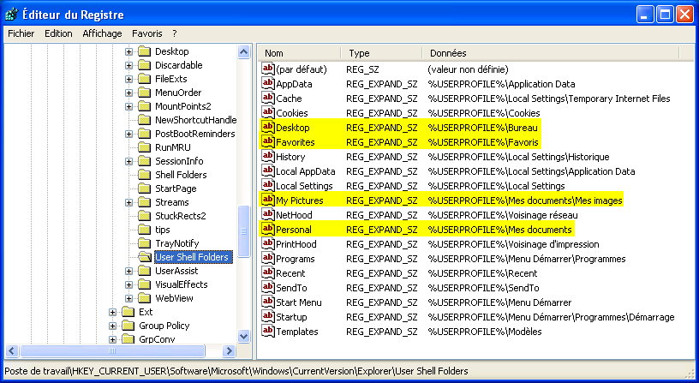Click the AppData value string icon
Image resolution: width=699 pixels, height=383 pixels.
click(x=267, y=83)
